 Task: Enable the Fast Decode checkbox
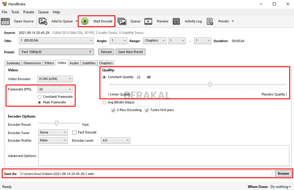click(74, 132)
